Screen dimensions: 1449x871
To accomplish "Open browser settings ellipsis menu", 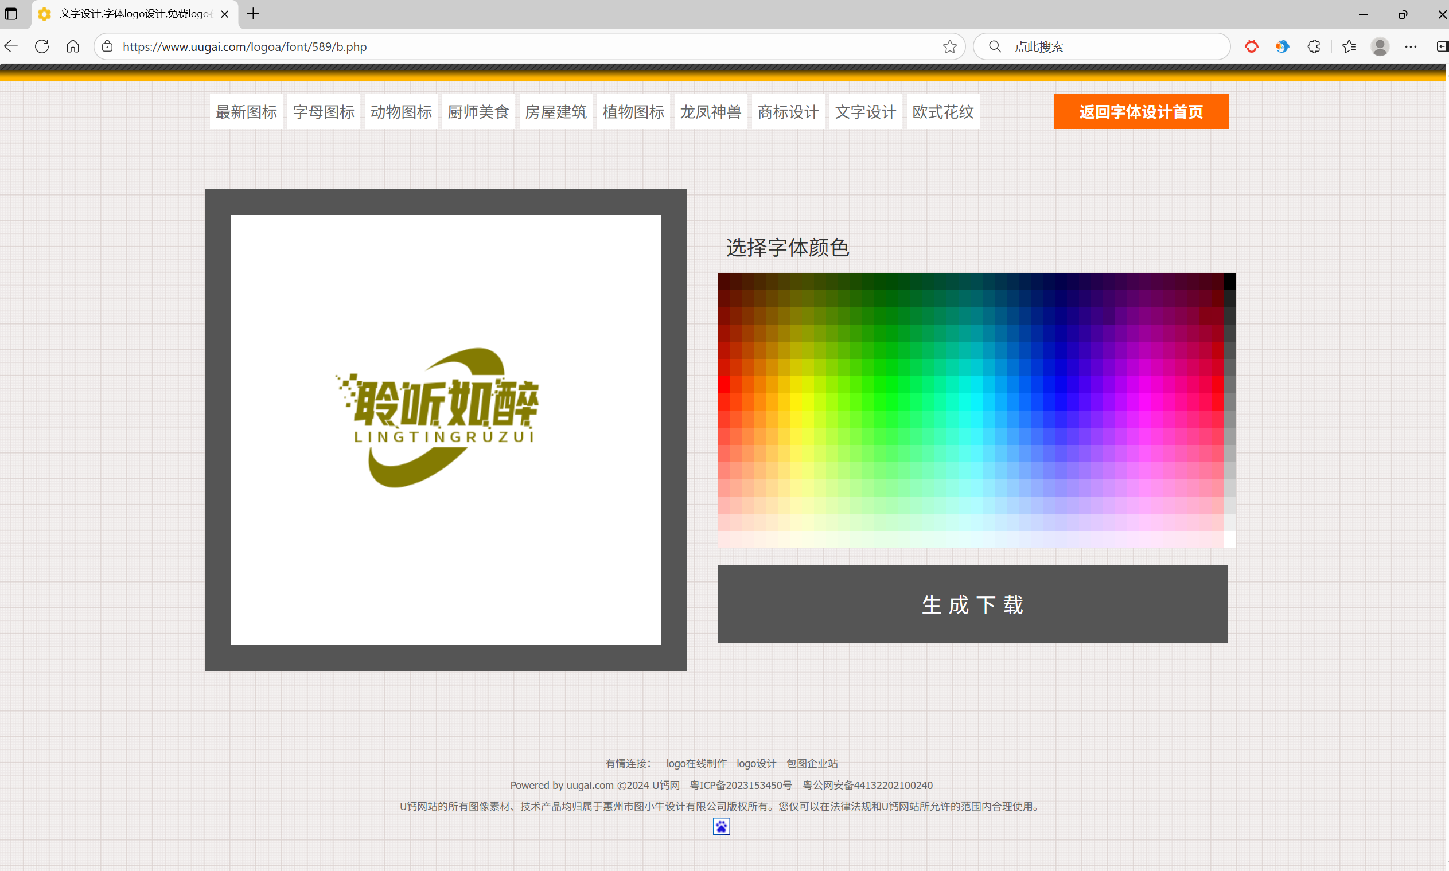I will (x=1411, y=46).
